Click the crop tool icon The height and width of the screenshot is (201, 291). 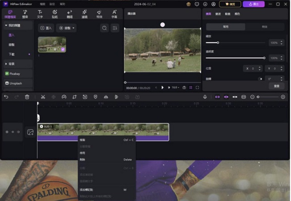74,97
